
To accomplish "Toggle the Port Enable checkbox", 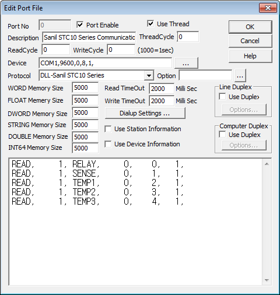I will point(80,25).
